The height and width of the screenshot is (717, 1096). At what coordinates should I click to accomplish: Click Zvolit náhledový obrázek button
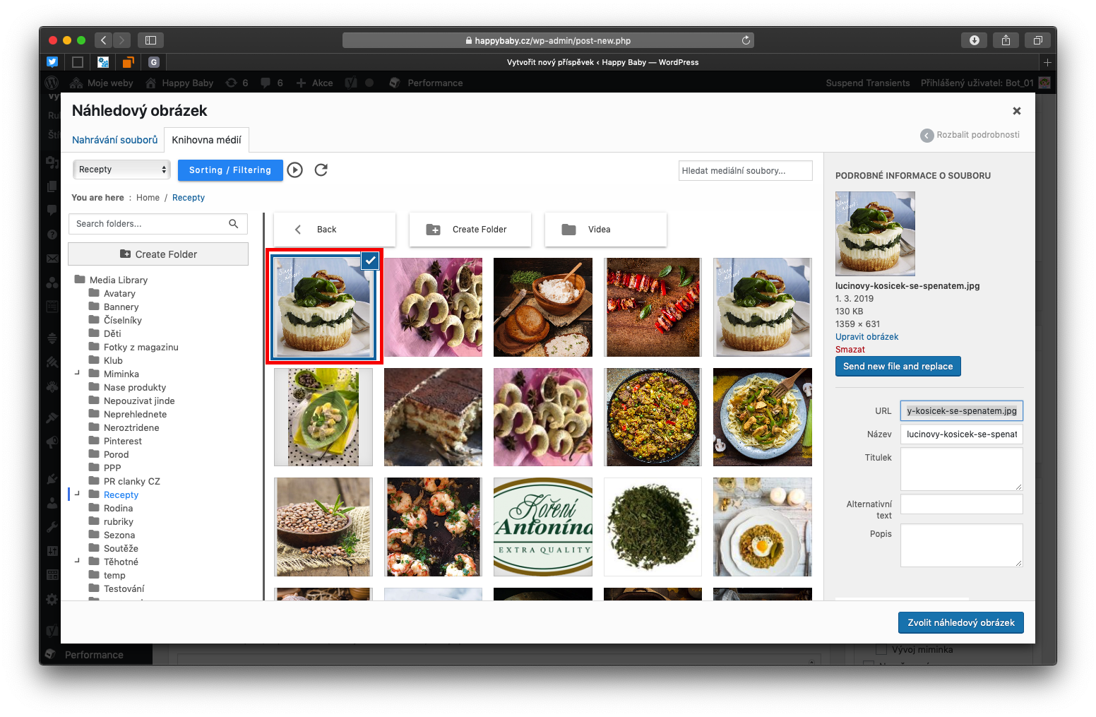(x=960, y=622)
